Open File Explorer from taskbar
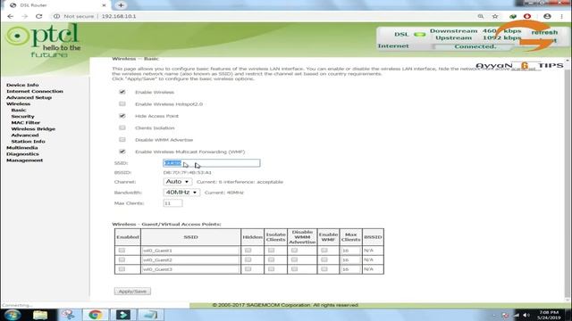Viewport: 572px width, 321px height. [x=40, y=315]
